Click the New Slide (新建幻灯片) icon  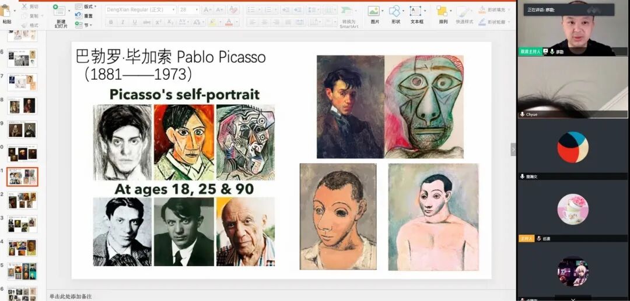pyautogui.click(x=59, y=10)
